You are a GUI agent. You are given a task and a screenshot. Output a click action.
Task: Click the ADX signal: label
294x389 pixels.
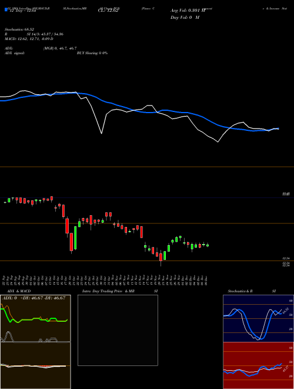[15, 53]
